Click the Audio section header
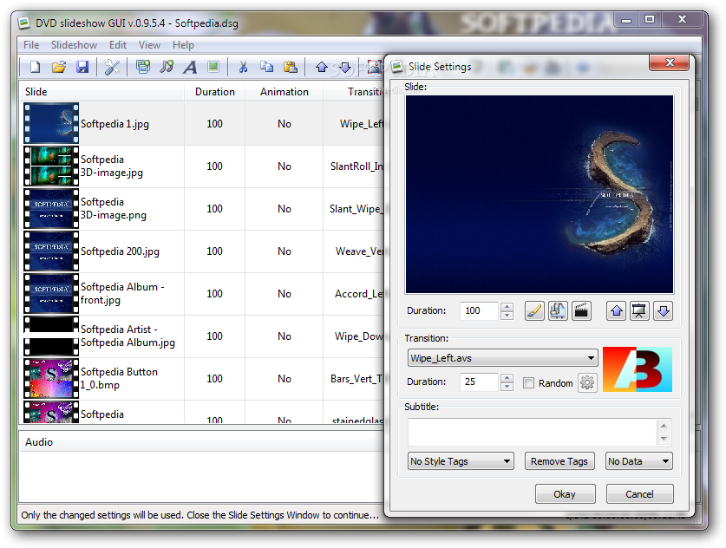Viewport: 726px width, 548px height. point(202,442)
